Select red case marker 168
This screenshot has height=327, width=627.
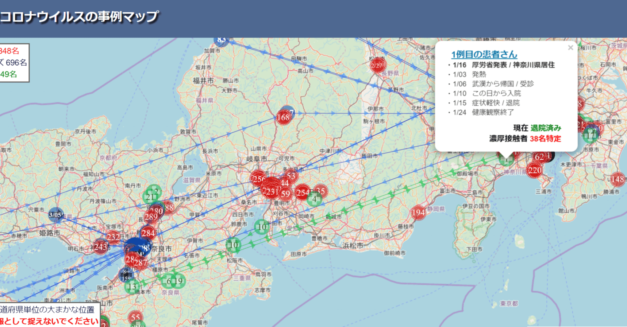point(284,117)
